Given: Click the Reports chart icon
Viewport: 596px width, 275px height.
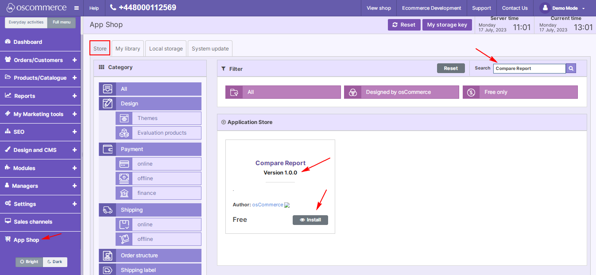Looking at the screenshot, I should tap(8, 96).
